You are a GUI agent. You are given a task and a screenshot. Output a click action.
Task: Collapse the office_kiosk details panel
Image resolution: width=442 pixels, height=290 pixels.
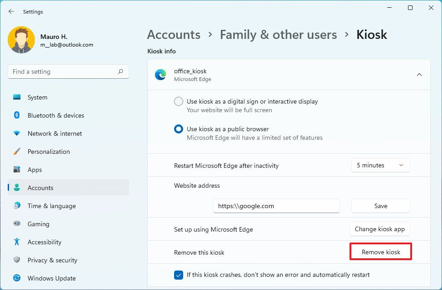pos(419,74)
